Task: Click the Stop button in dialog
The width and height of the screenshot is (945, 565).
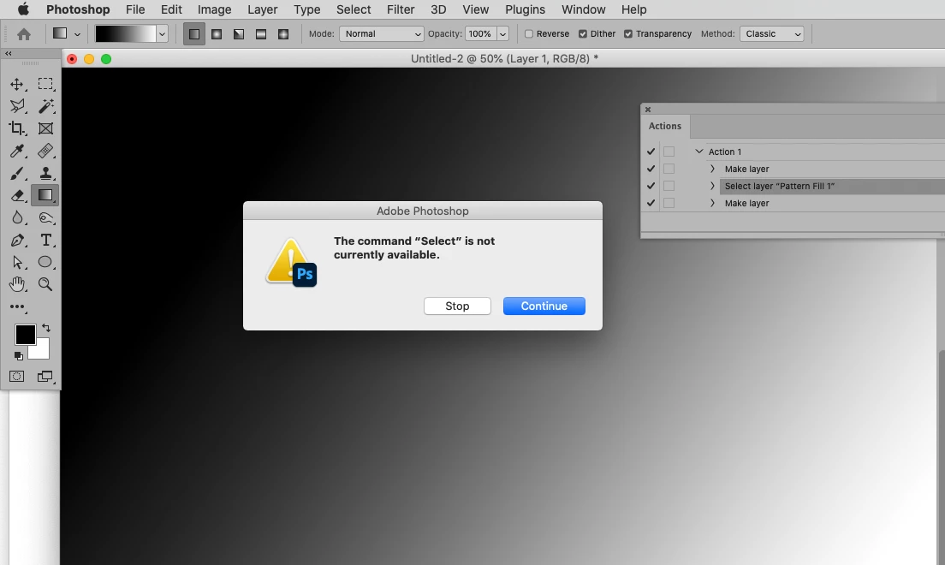Action: coord(457,306)
